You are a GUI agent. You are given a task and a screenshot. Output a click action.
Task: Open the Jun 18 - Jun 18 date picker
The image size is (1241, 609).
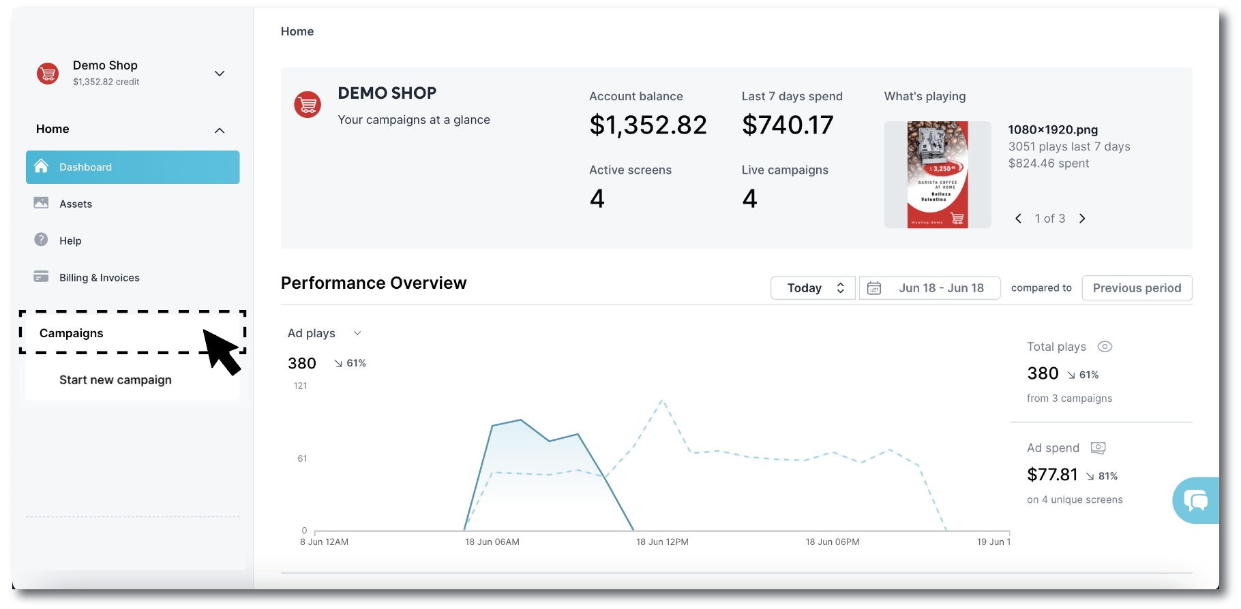coord(930,288)
